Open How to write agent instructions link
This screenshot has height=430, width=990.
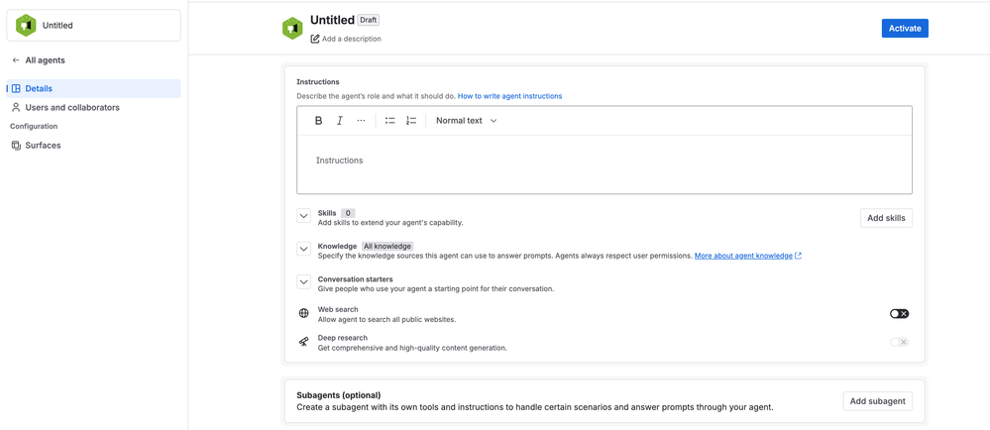tap(509, 96)
